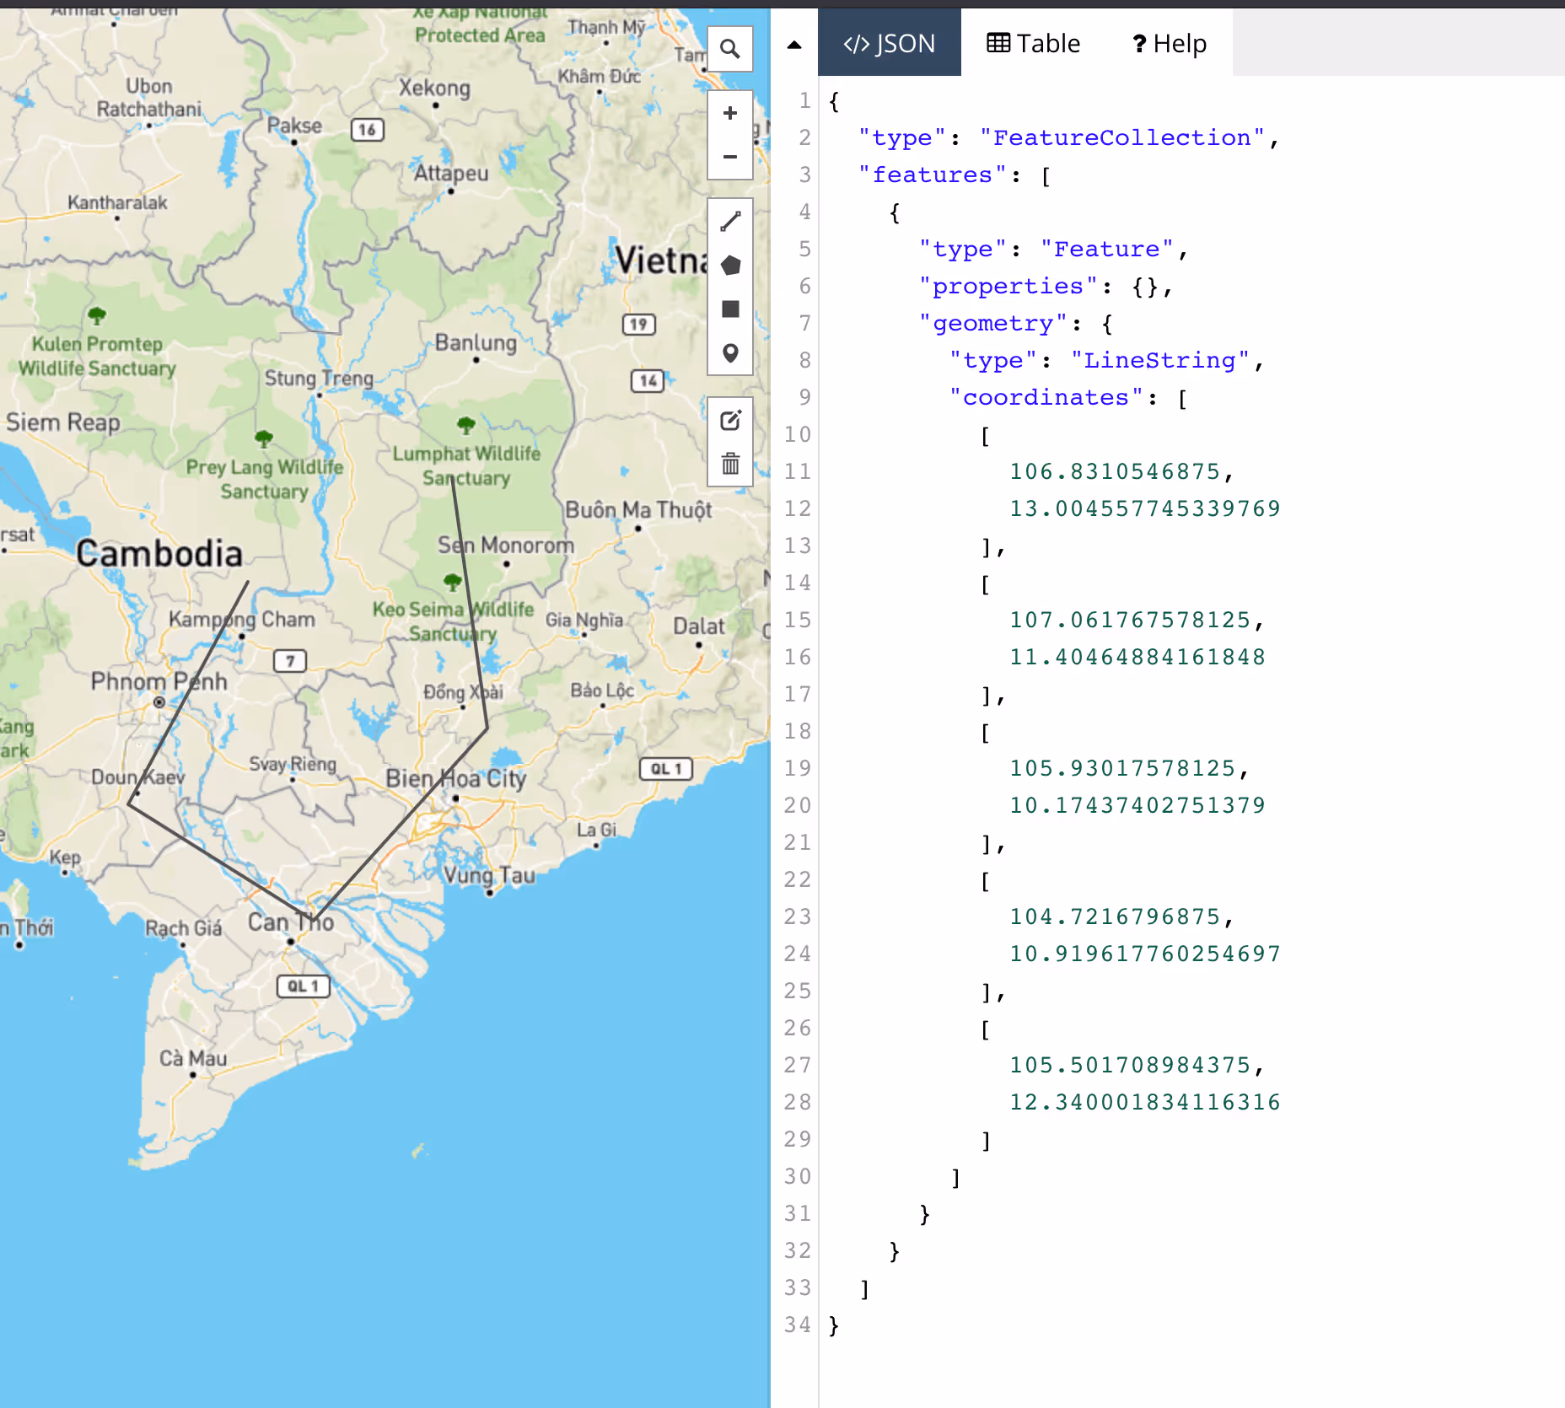Click the route 16 shield near Pakse
Image resolution: width=1565 pixels, height=1408 pixels.
[x=367, y=130]
